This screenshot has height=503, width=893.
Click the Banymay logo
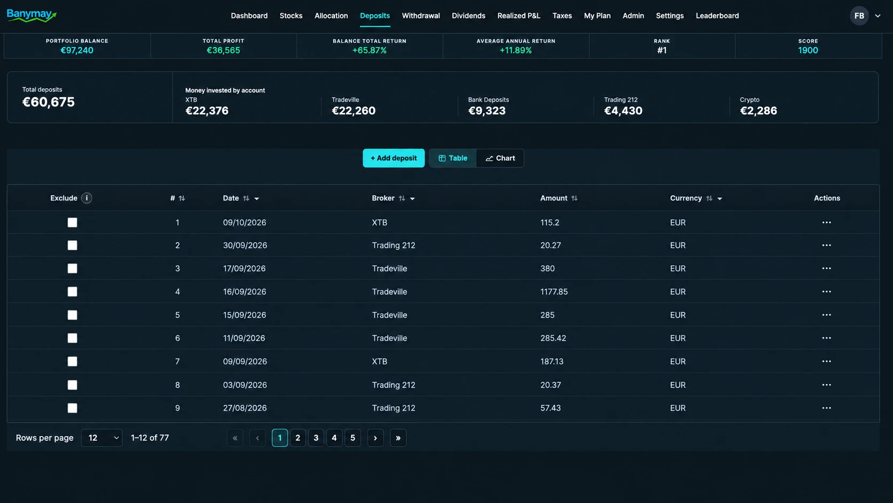click(32, 16)
